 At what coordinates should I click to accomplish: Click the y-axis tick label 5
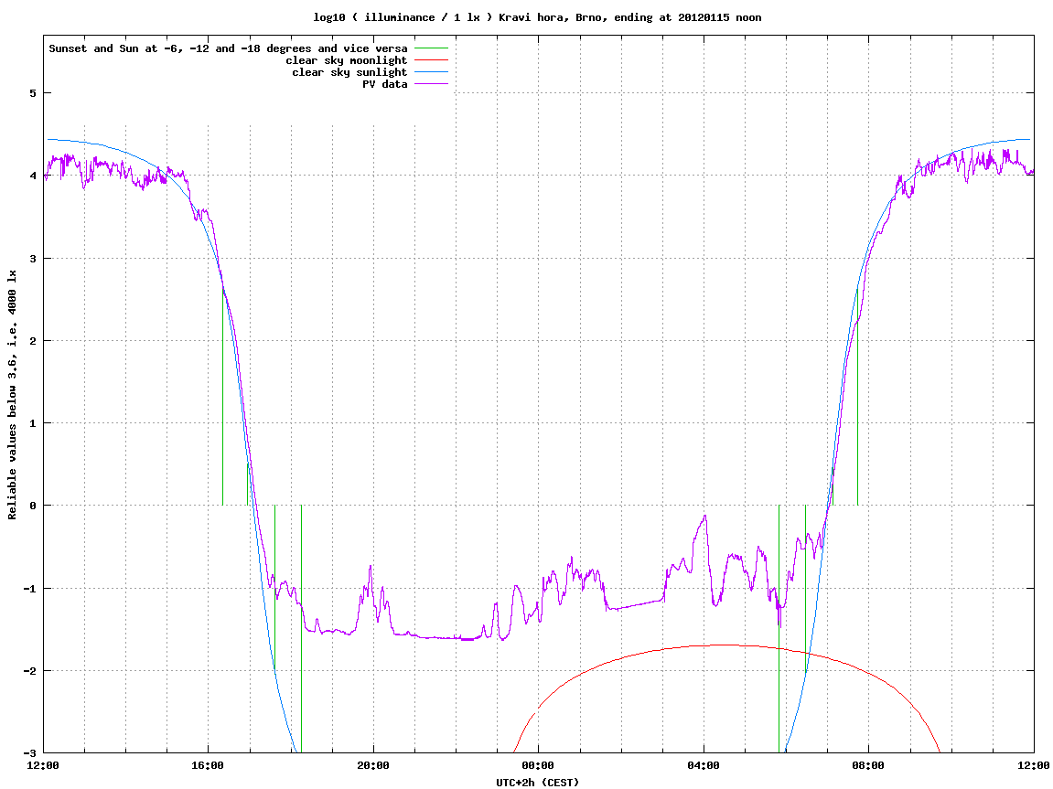(x=32, y=93)
